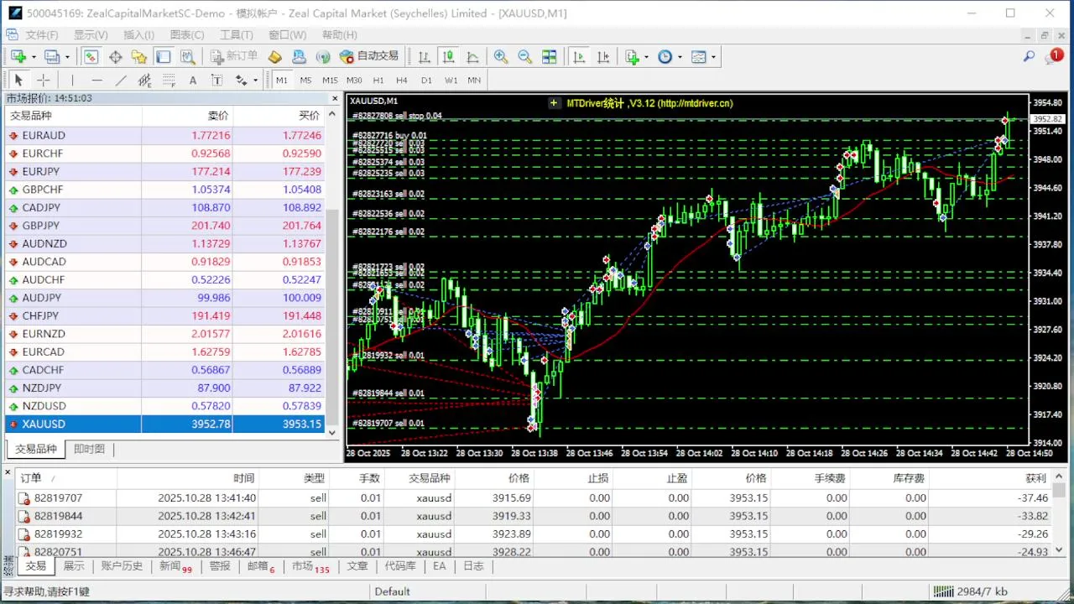Open the MQL5 community user icon

click(x=299, y=57)
